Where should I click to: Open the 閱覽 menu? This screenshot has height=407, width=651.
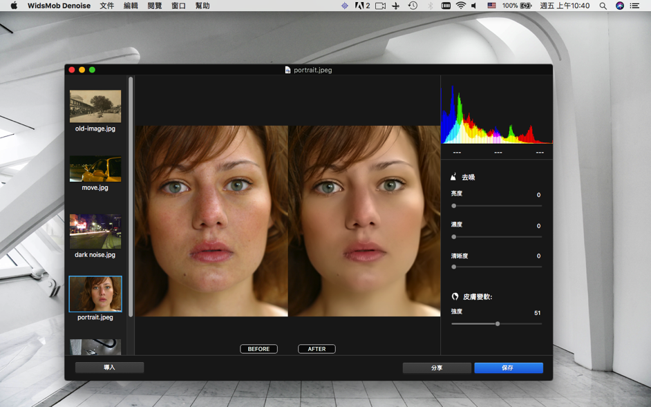pyautogui.click(x=154, y=6)
